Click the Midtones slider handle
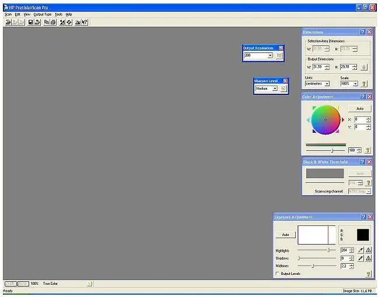 click(313, 266)
